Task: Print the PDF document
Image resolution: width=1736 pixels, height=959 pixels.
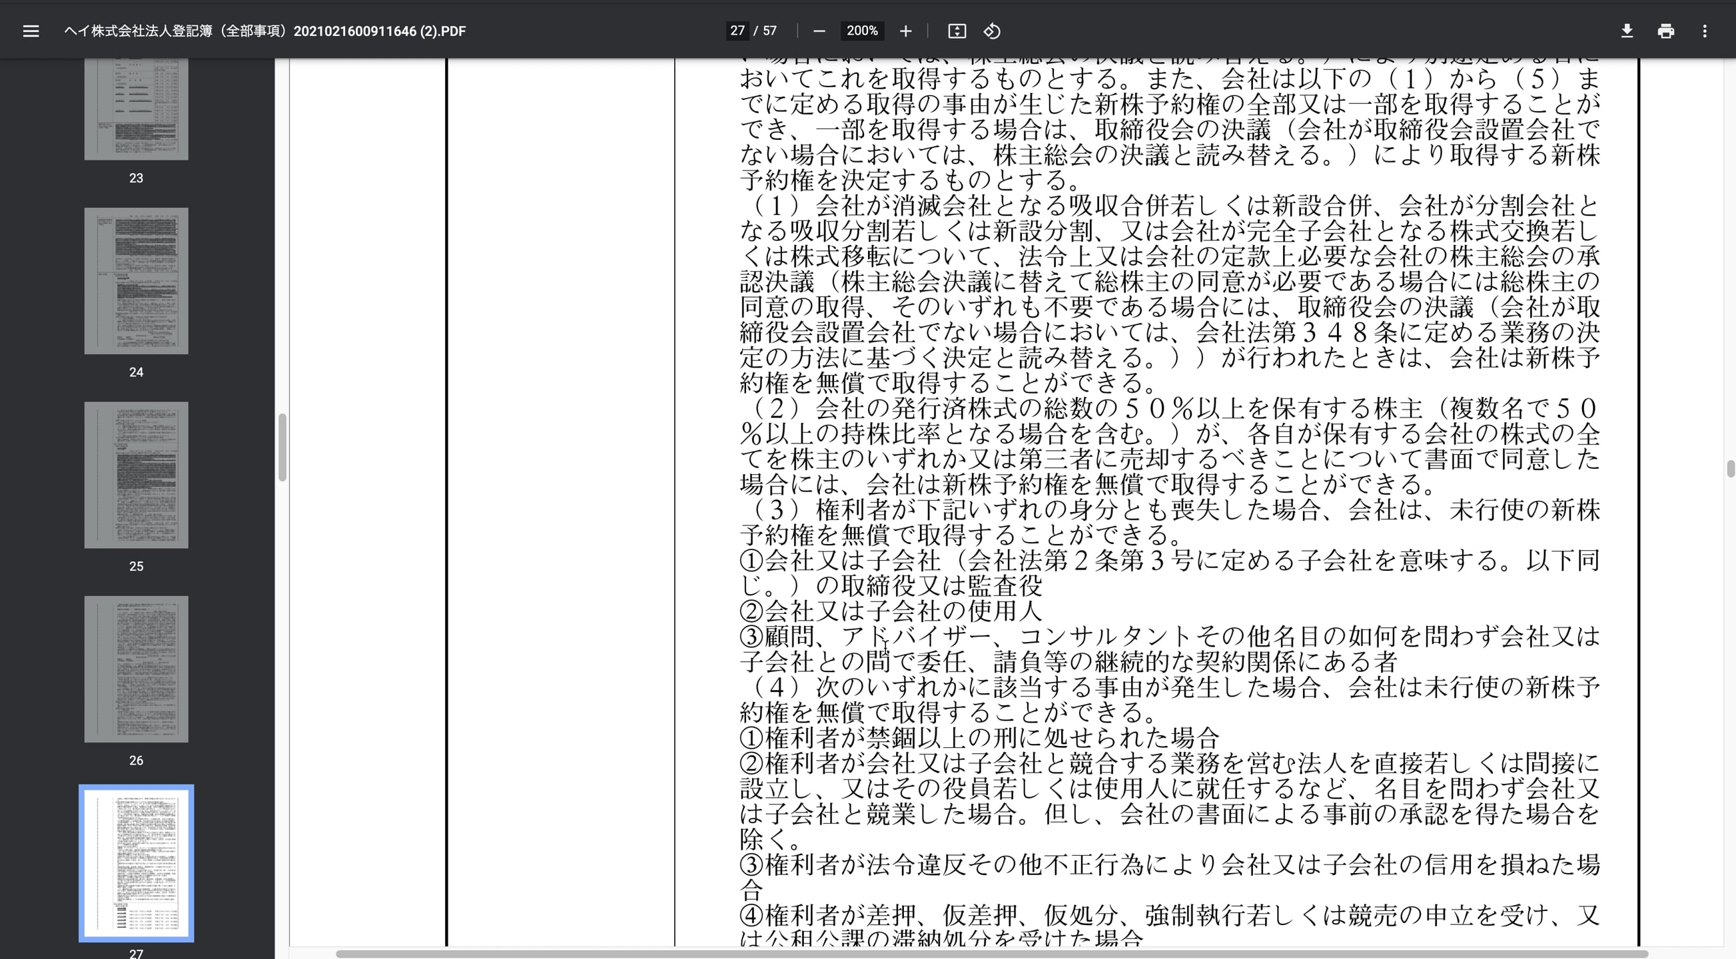Action: click(1665, 31)
